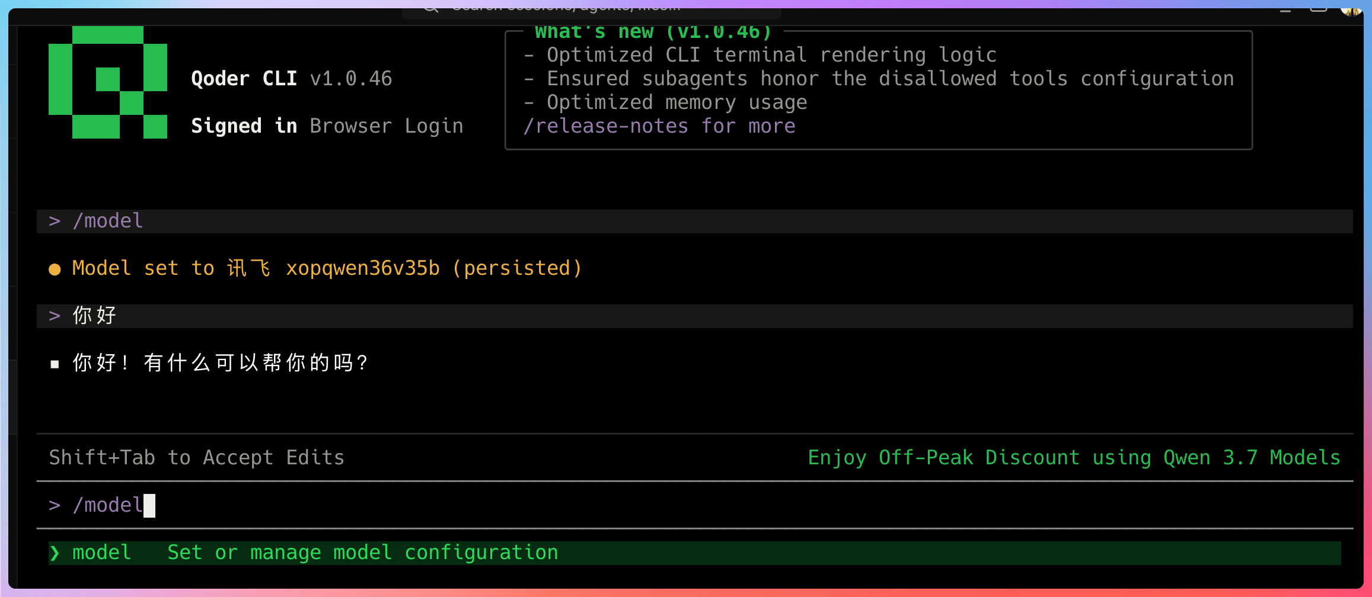1372x597 pixels.
Task: Click the green chevron beside the model suggestion
Action: click(x=55, y=553)
